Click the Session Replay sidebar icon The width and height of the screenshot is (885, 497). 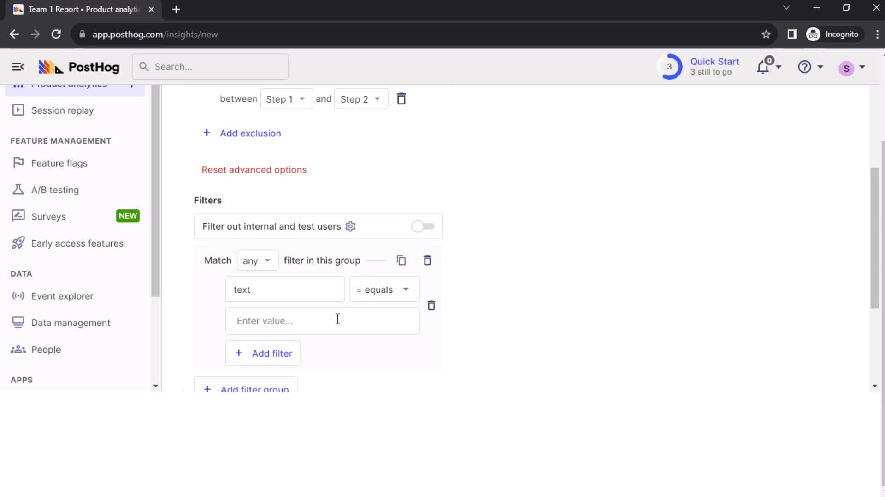coord(18,110)
